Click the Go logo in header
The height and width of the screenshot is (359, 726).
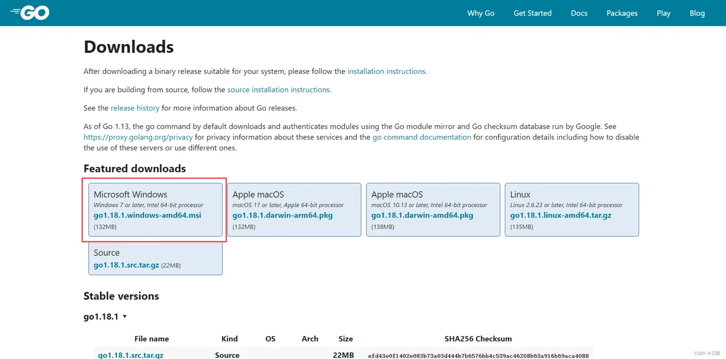(30, 13)
